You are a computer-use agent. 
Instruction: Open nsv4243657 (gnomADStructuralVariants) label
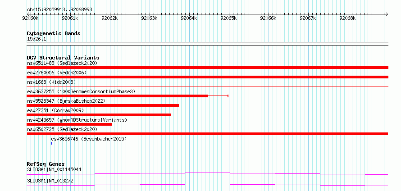pos(77,120)
